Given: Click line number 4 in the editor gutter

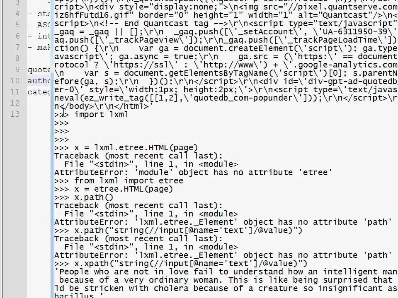Looking at the screenshot, I should click(17, 13).
